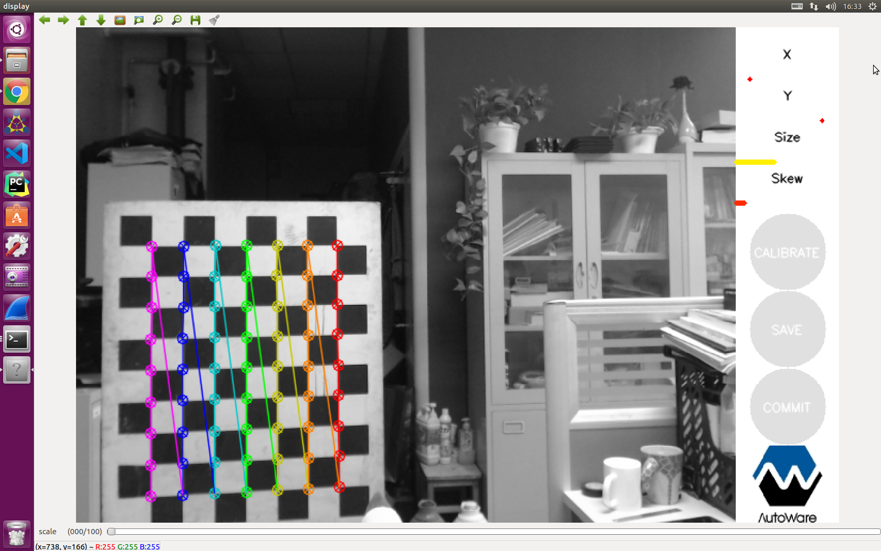
Task: Click the AutoWare logo
Action: tap(787, 478)
